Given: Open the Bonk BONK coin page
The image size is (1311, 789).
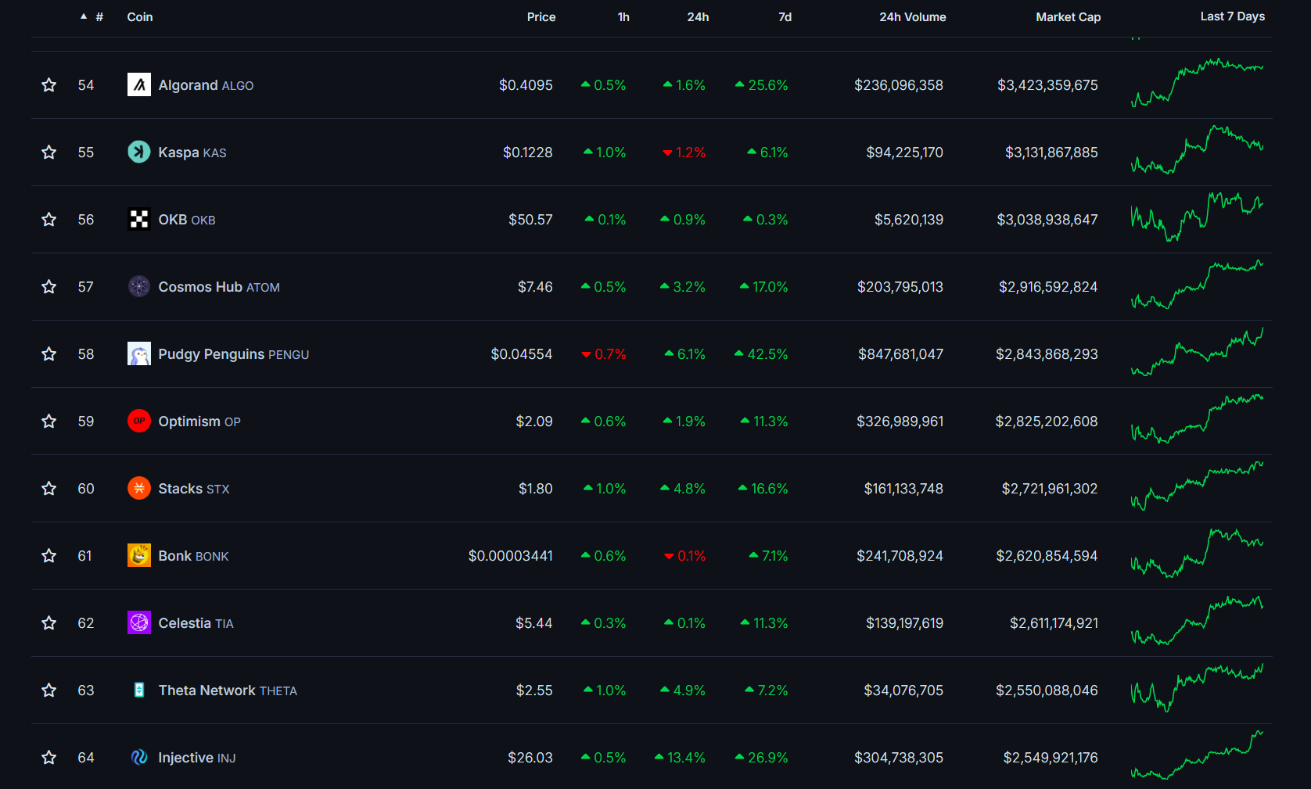Looking at the screenshot, I should coord(193,556).
